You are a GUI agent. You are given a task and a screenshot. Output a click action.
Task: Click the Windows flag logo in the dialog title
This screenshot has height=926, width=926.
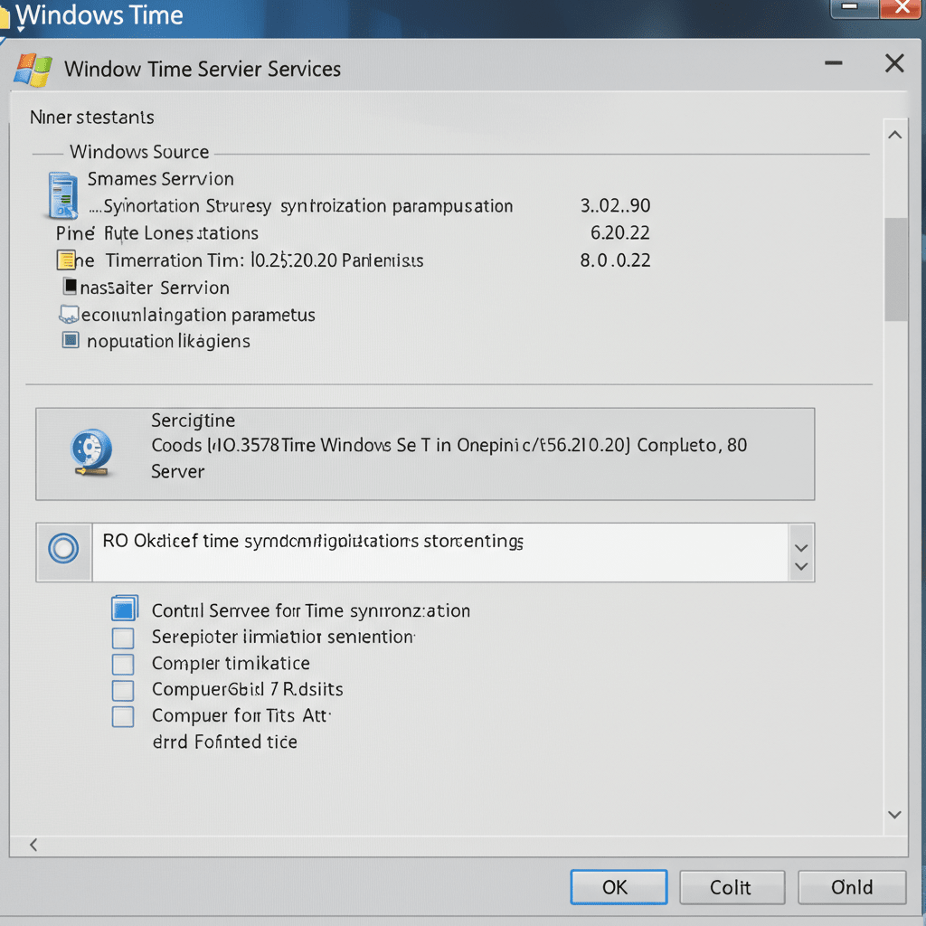pos(33,70)
